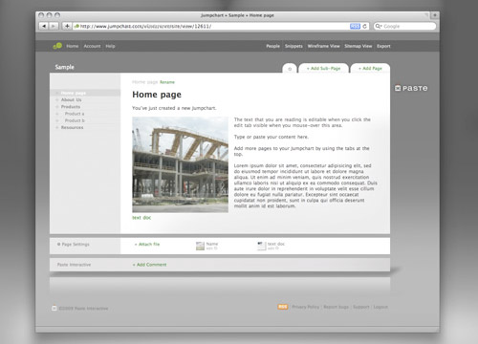The image size is (478, 344).
Task: Open Page Settings gear option
Action: (x=74, y=245)
